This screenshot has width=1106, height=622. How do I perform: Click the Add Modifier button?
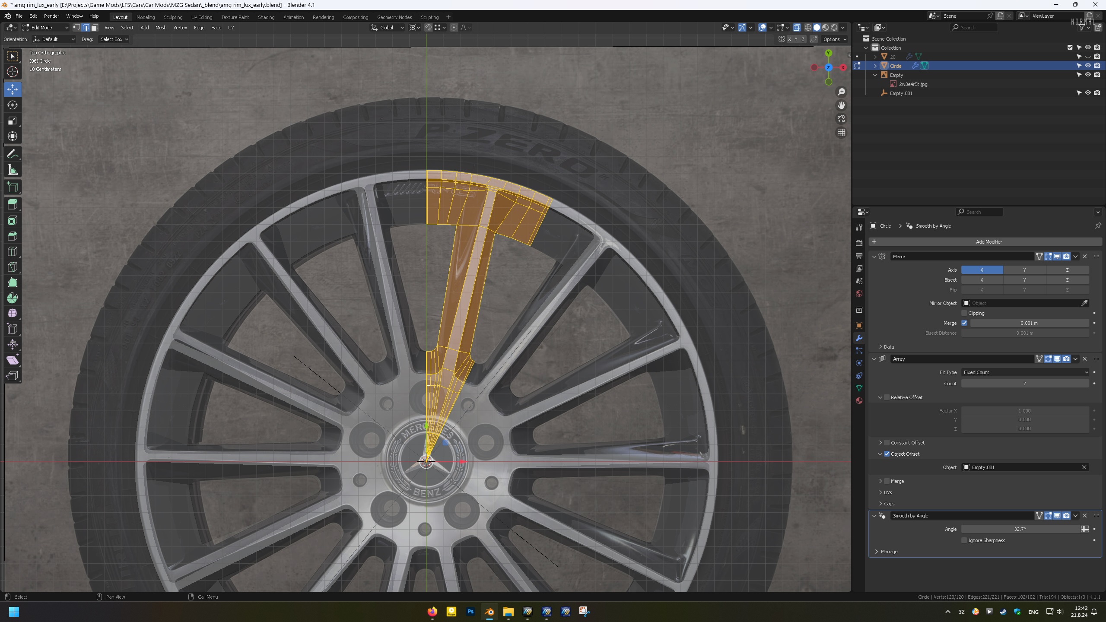[988, 242]
